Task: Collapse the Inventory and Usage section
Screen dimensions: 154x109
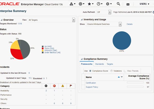Action: (82, 19)
